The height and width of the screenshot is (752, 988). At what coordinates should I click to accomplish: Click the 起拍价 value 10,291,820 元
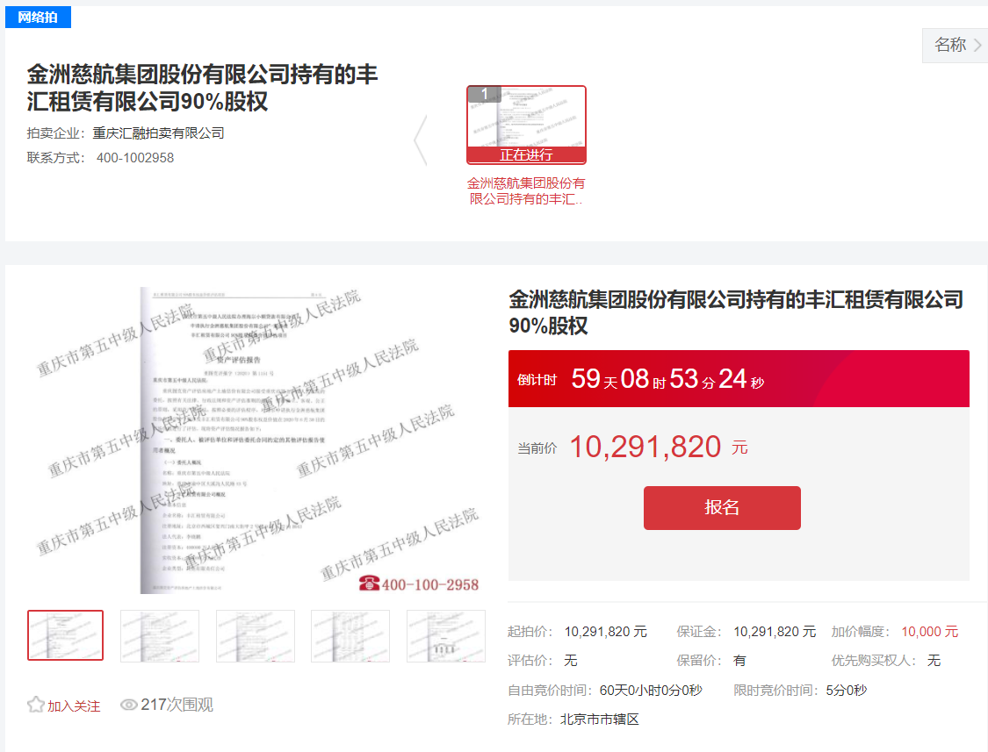click(x=605, y=632)
